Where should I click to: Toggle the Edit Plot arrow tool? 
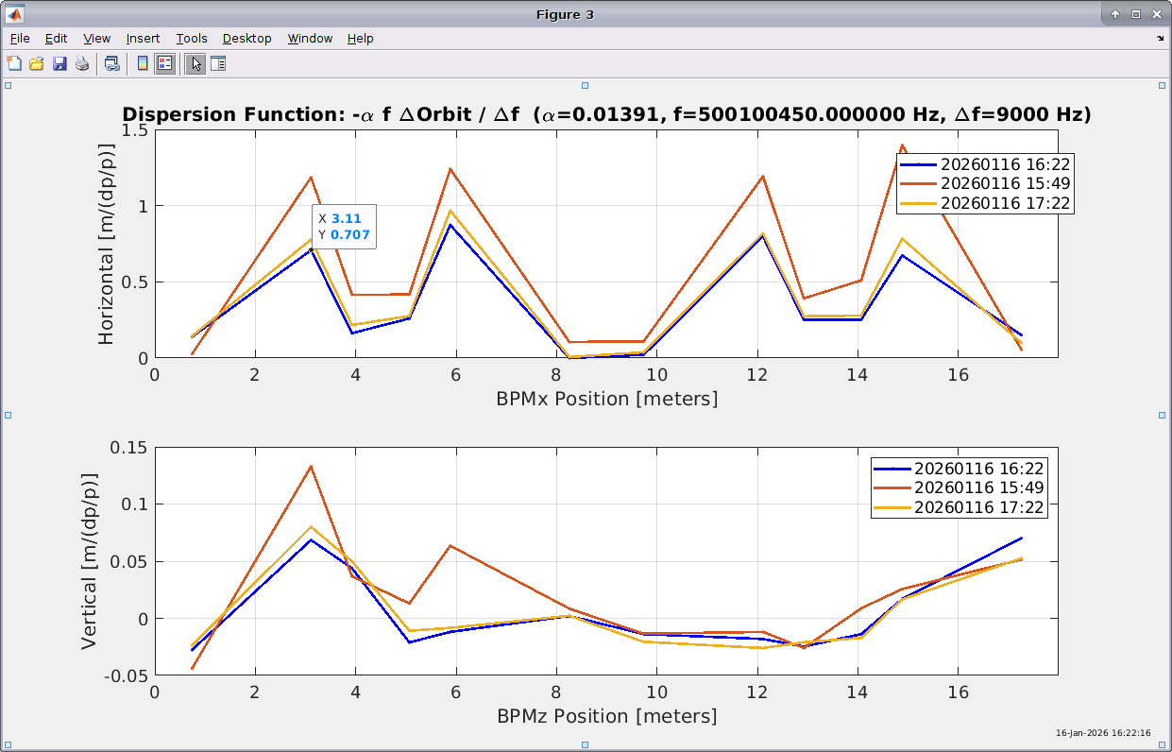click(195, 64)
